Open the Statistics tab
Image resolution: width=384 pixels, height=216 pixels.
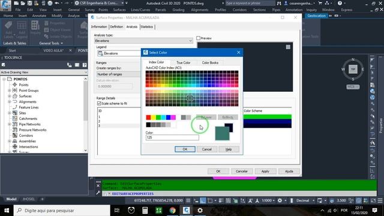tap(146, 26)
